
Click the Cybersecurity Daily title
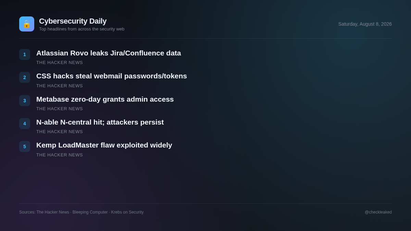tap(73, 21)
